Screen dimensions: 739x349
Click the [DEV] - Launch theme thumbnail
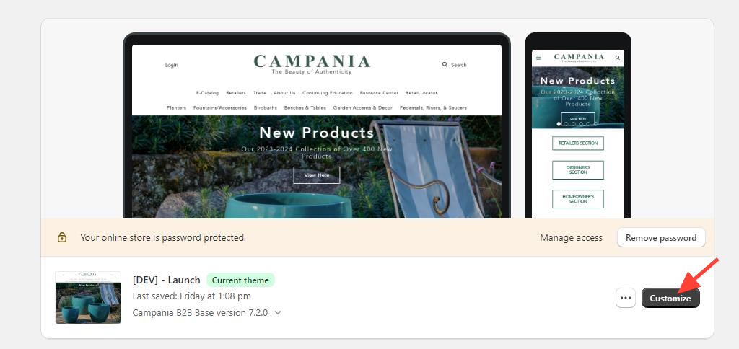(x=87, y=297)
